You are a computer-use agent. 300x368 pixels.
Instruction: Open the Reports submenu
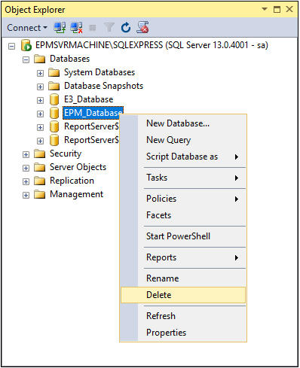(x=183, y=257)
